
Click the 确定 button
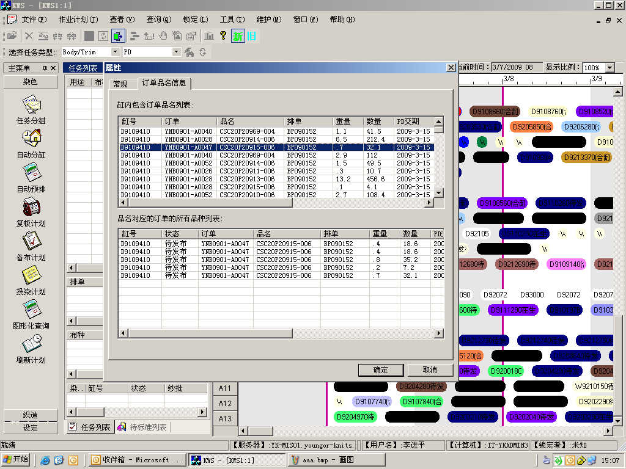click(381, 370)
